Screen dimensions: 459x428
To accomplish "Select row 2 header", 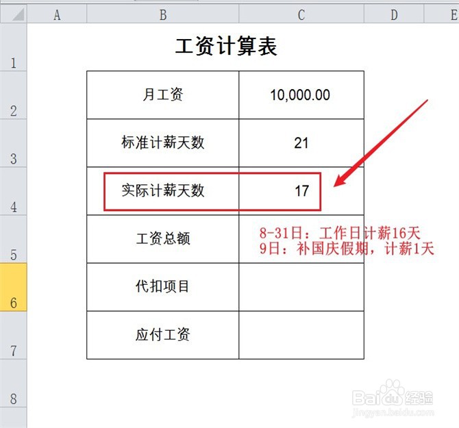I will tap(14, 95).
